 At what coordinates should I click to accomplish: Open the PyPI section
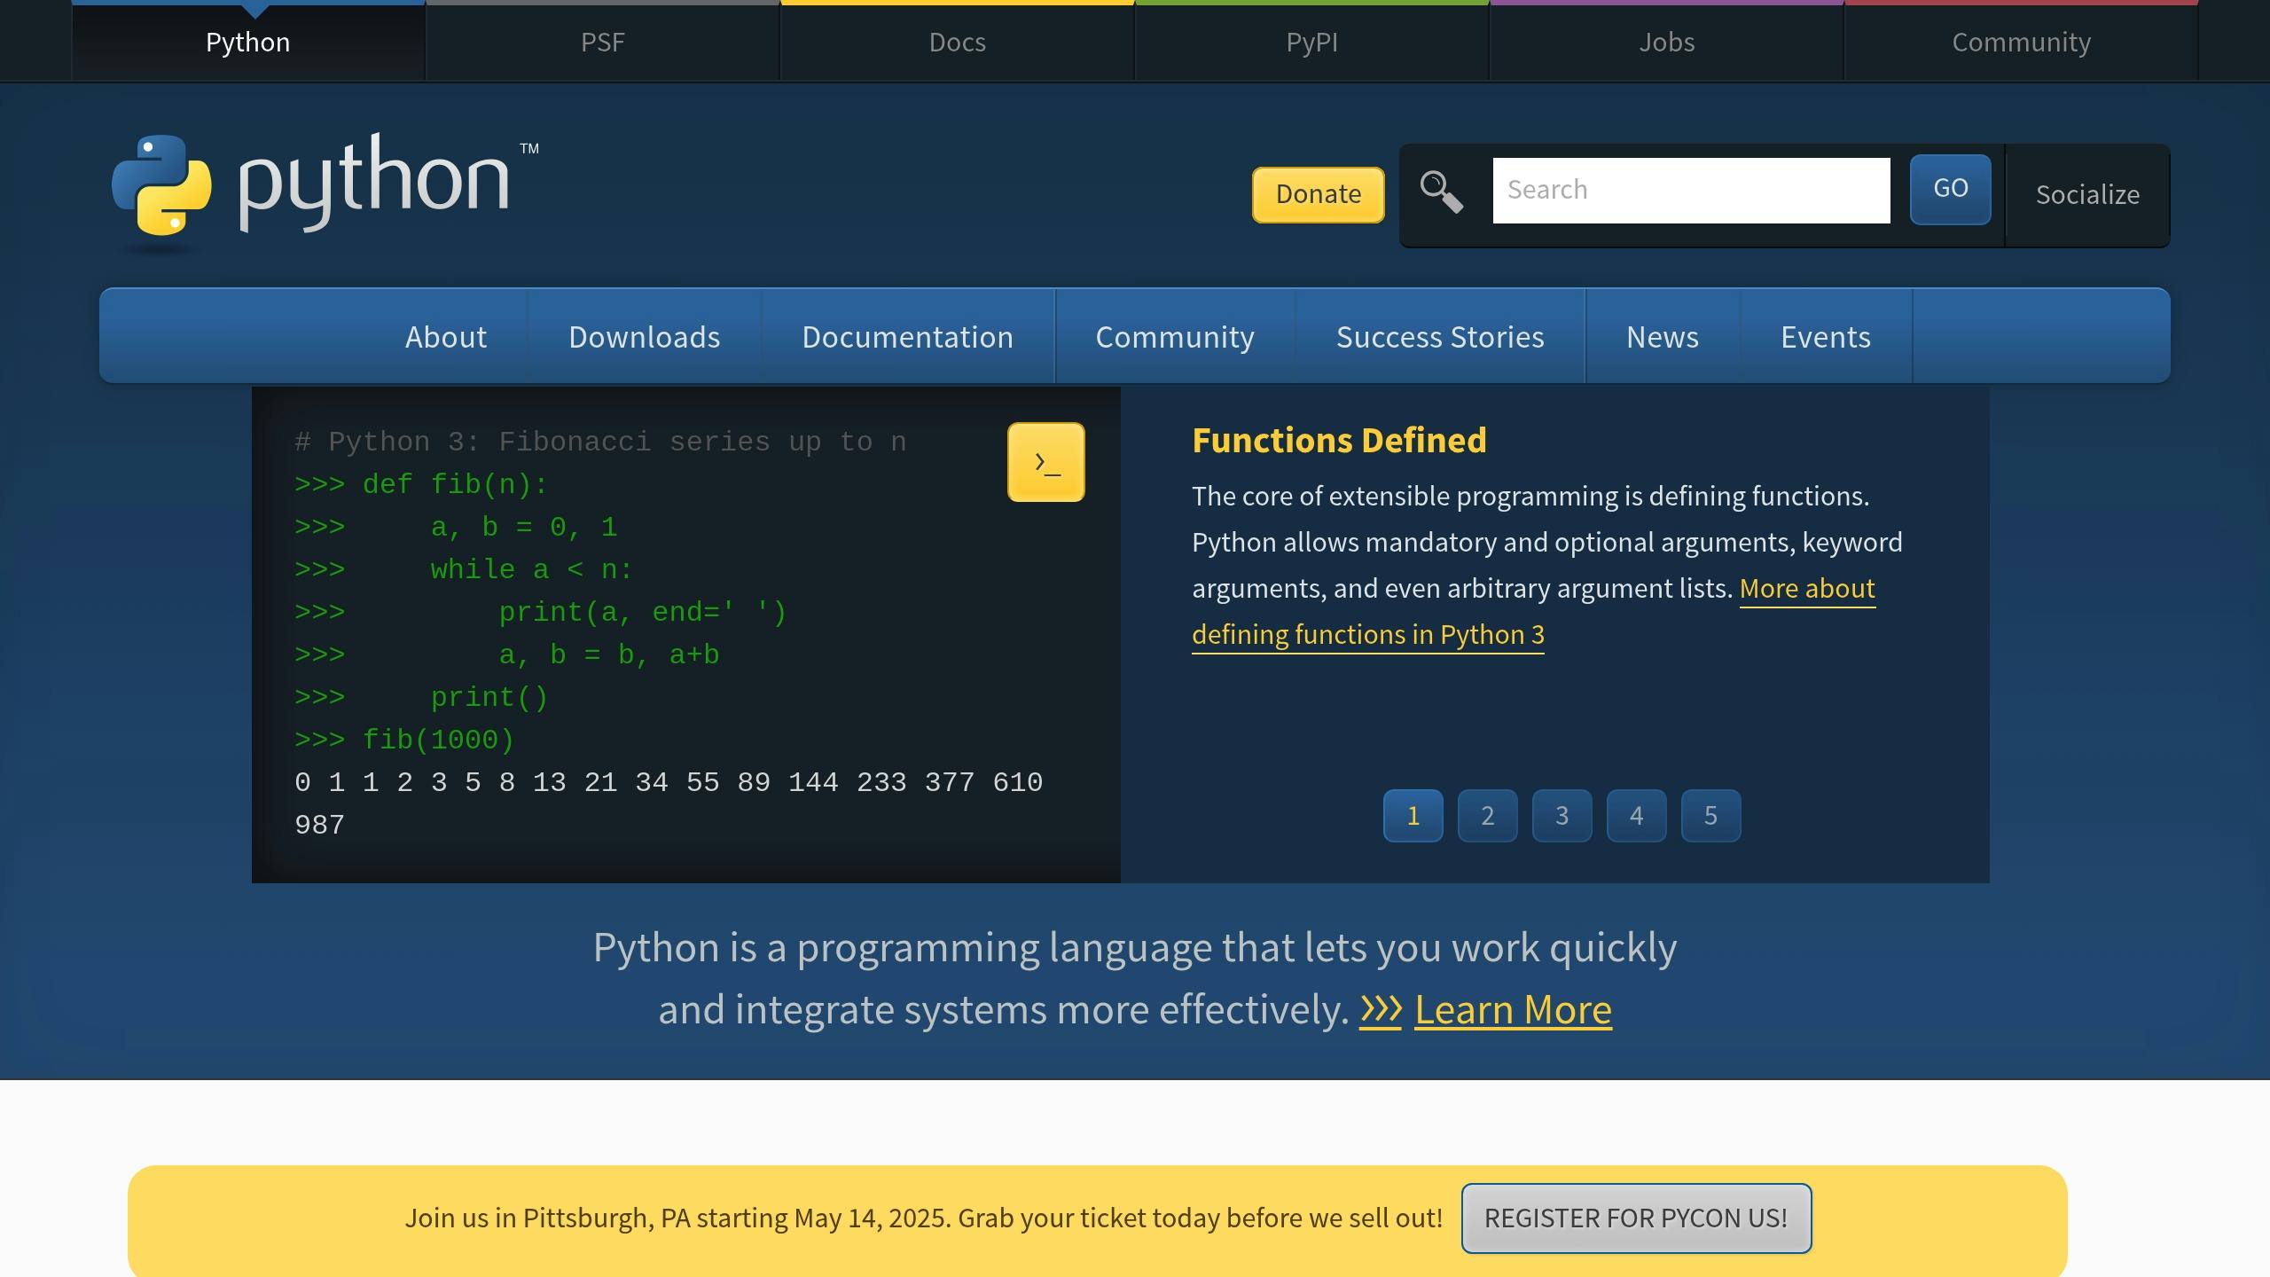tap(1311, 42)
